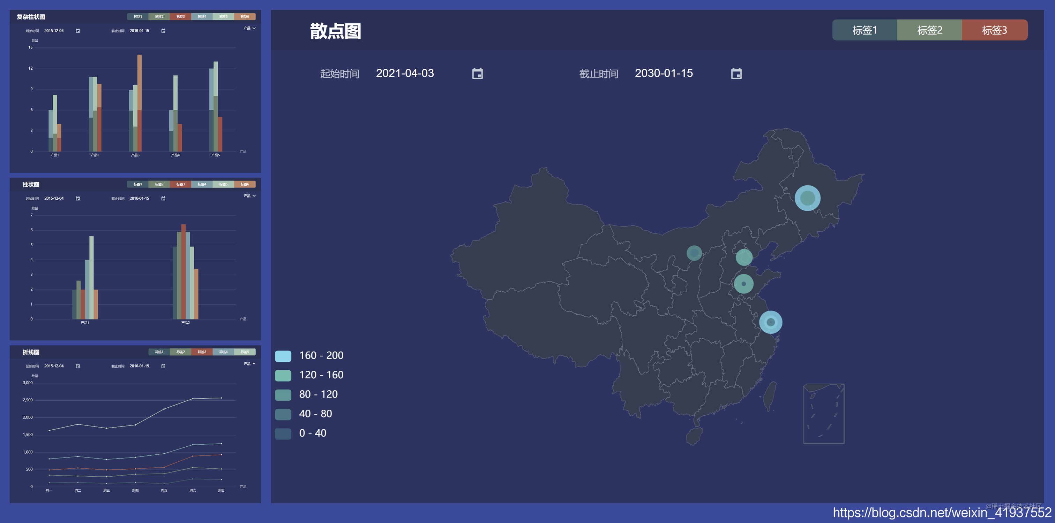Click the 标签4 tag in 柱状图 header
The width and height of the screenshot is (1055, 523).
click(202, 184)
